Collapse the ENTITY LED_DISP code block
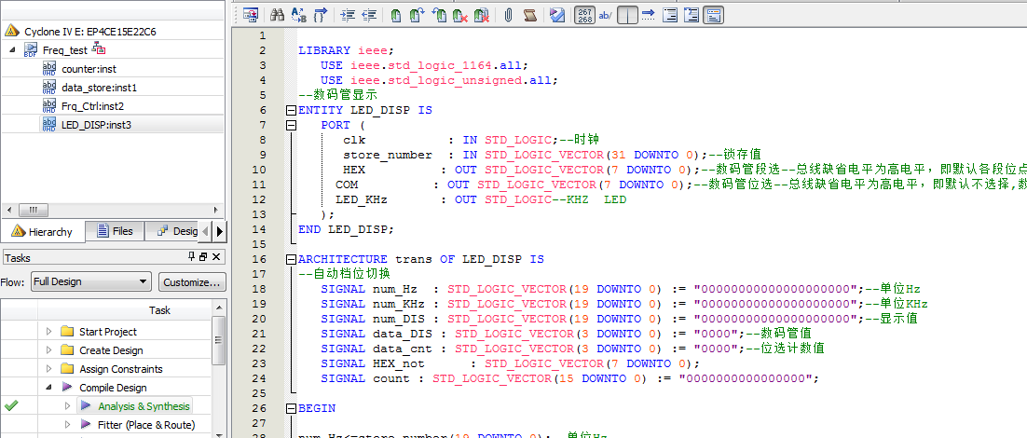The height and width of the screenshot is (438, 1027). [x=290, y=110]
